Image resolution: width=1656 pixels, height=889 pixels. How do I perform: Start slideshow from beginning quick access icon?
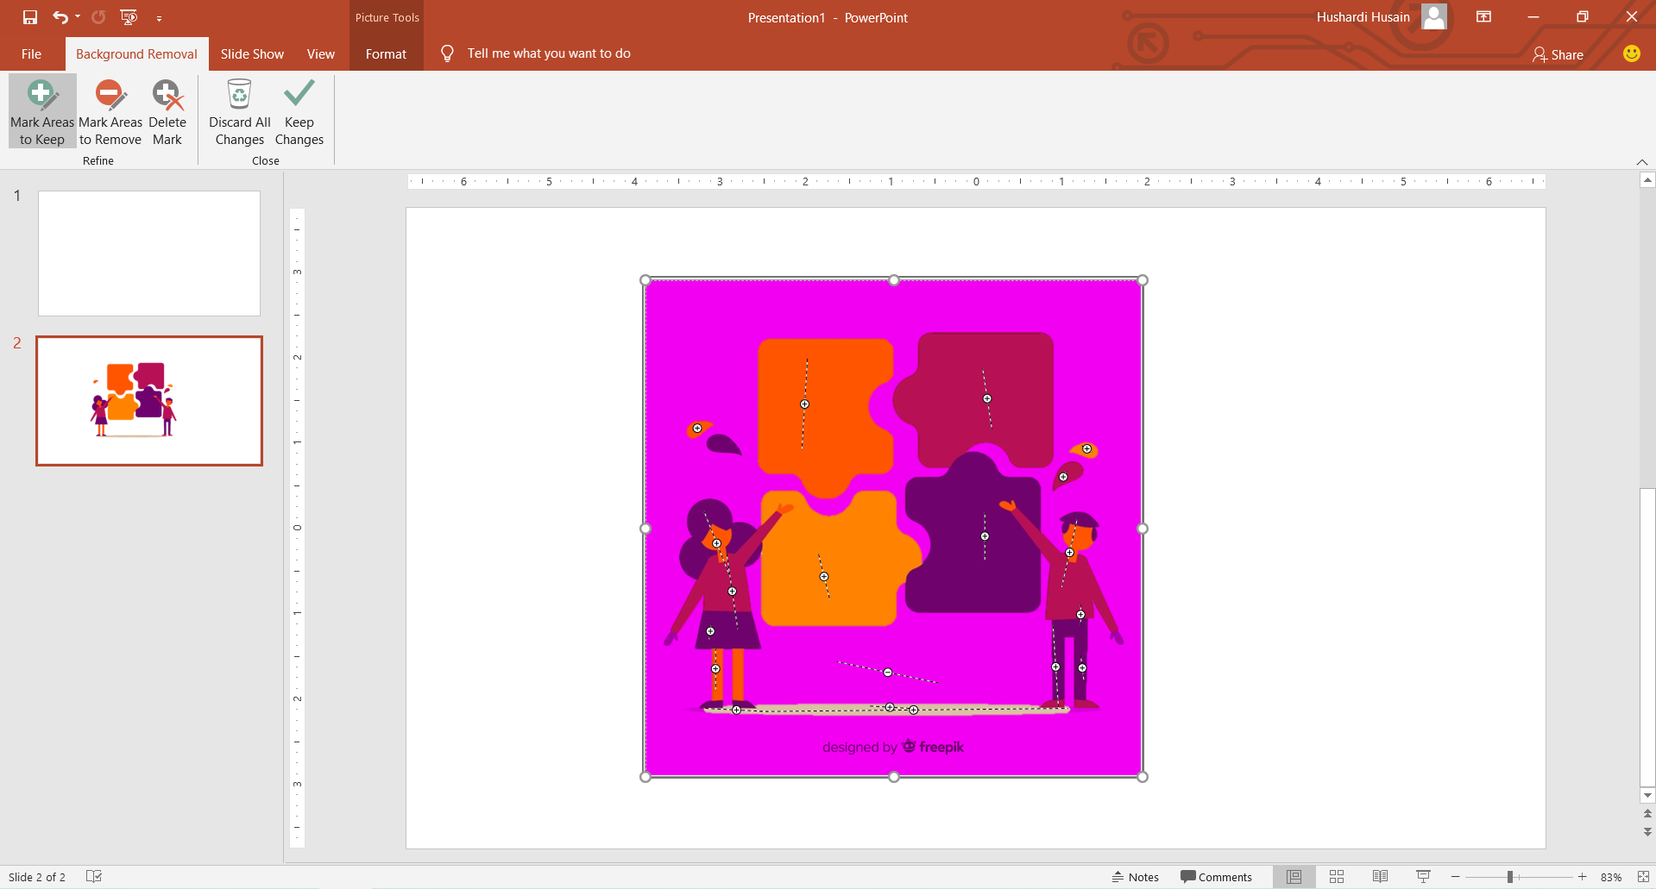pyautogui.click(x=129, y=17)
